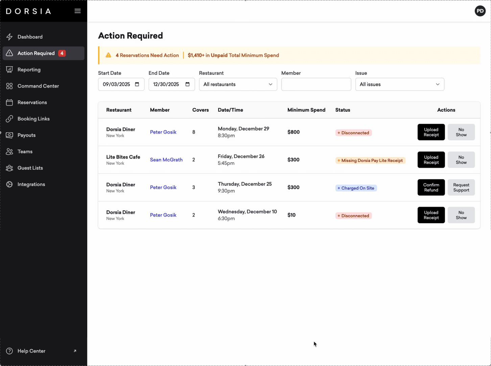Click the orange warning icon in alert banner
Image resolution: width=491 pixels, height=366 pixels.
click(109, 55)
